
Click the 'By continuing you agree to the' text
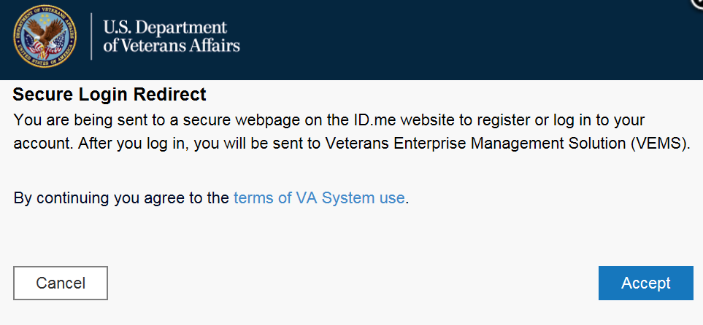point(121,197)
